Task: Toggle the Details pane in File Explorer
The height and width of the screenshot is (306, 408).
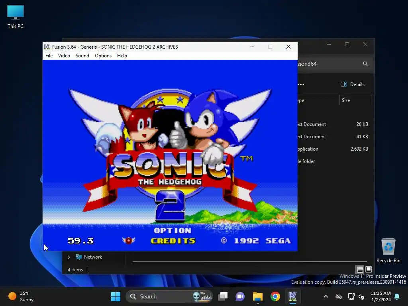Action: pyautogui.click(x=353, y=84)
